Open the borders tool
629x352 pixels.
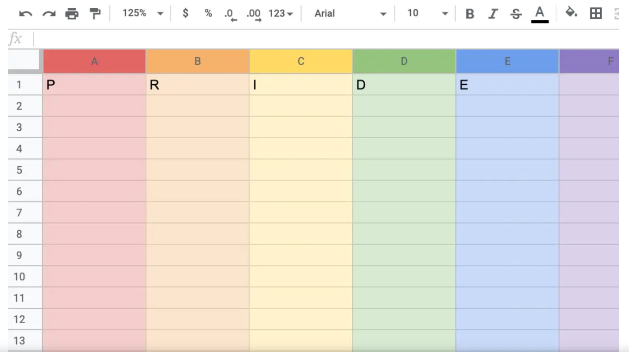point(596,13)
